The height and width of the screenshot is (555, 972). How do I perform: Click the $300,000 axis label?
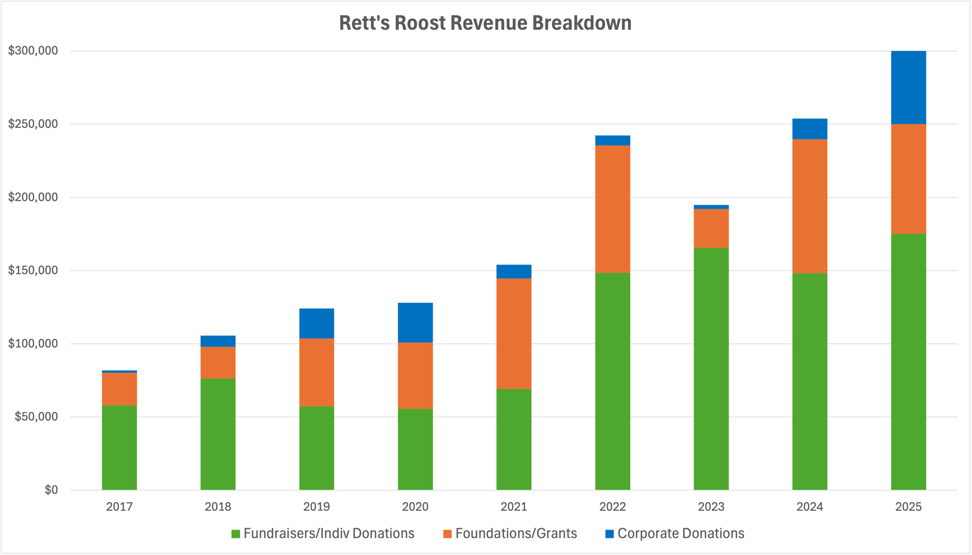pyautogui.click(x=33, y=51)
